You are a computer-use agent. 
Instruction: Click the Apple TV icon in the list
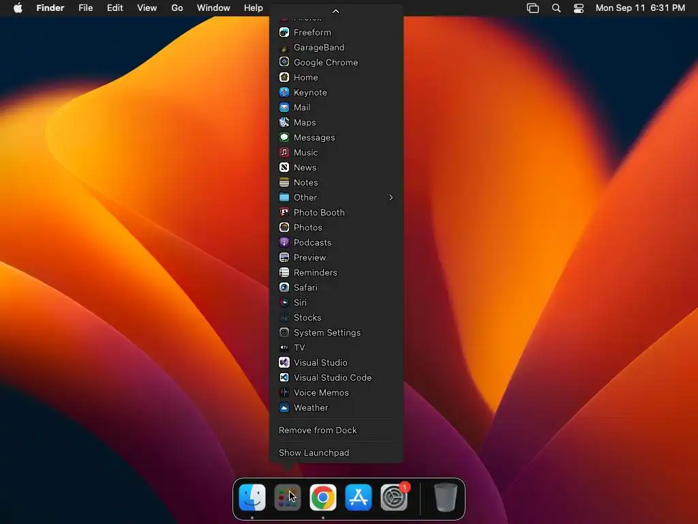coord(284,347)
